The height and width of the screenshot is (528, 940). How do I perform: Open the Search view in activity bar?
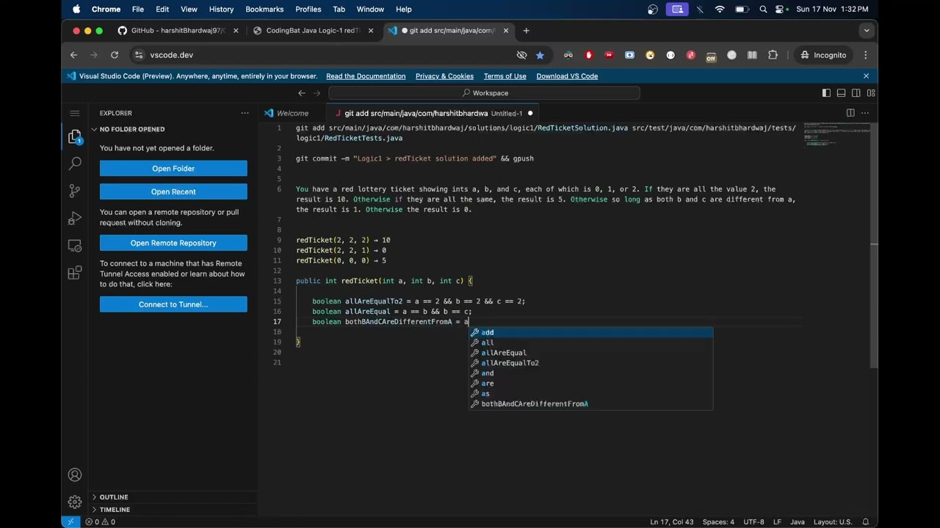pyautogui.click(x=74, y=164)
